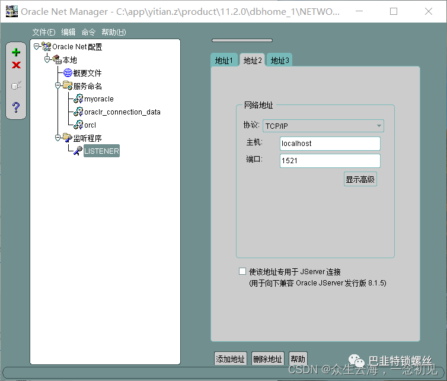The image size is (447, 381).
Task: Open the location selector dropdown above tabs
Action: click(242, 40)
